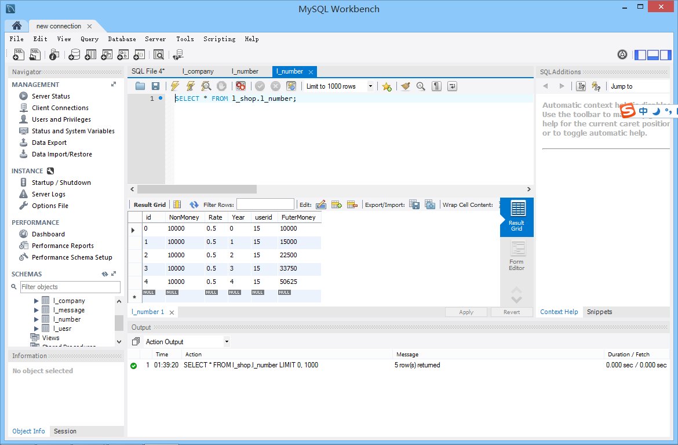The image size is (678, 445).
Task: Create new function icon
Action: click(139, 54)
